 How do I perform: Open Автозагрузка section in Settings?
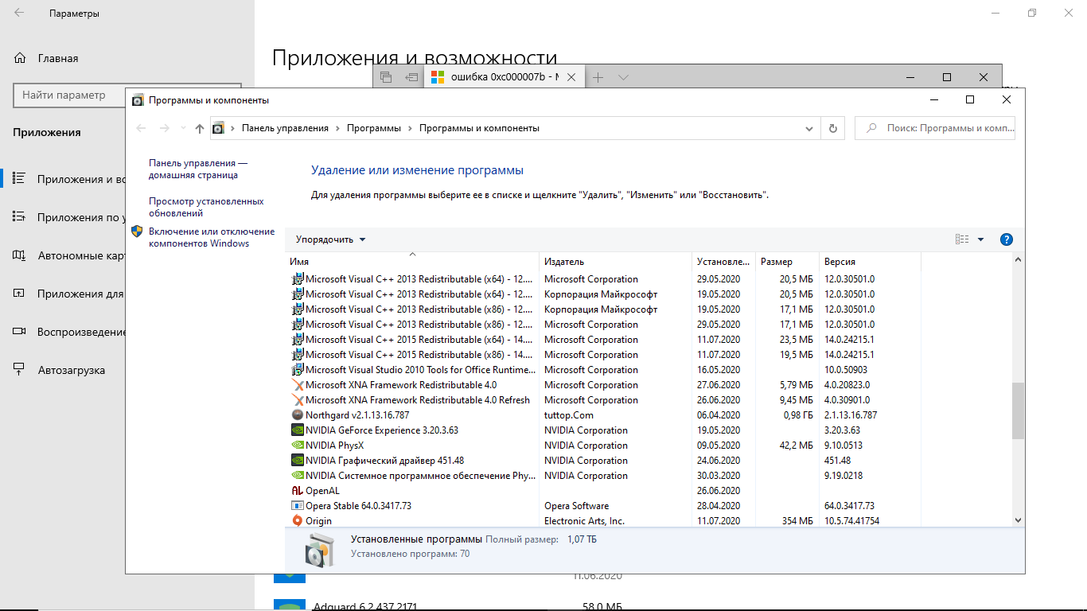pyautogui.click(x=71, y=370)
